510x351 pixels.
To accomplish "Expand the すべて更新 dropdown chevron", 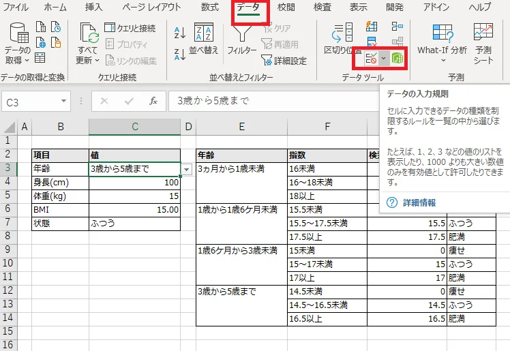I will 97,61.
